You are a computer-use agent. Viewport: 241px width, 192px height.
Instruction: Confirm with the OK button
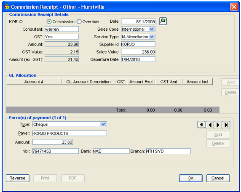[x=191, y=178]
